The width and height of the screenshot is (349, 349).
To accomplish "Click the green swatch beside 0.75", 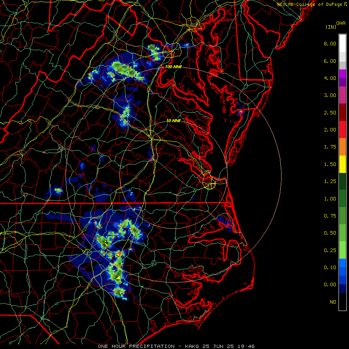I will coord(342,216).
